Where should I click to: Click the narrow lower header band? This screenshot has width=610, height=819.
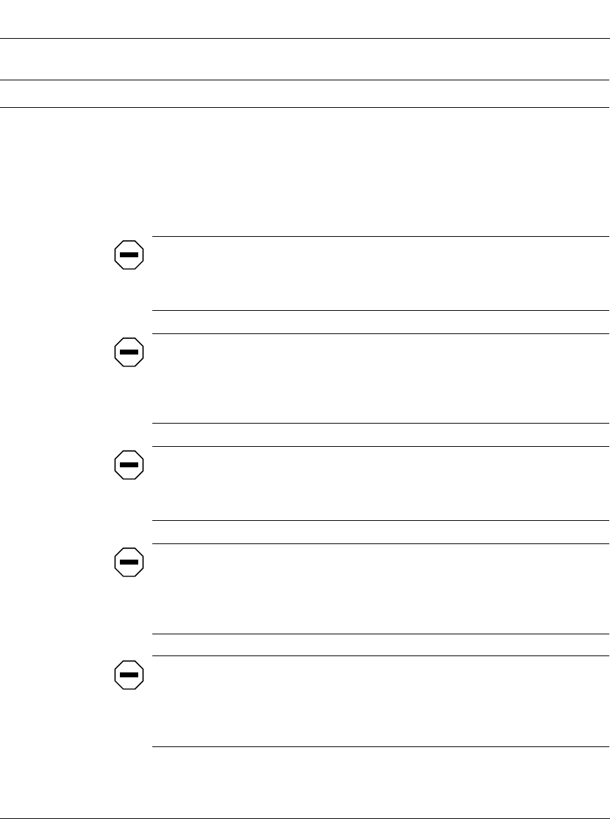[x=305, y=94]
